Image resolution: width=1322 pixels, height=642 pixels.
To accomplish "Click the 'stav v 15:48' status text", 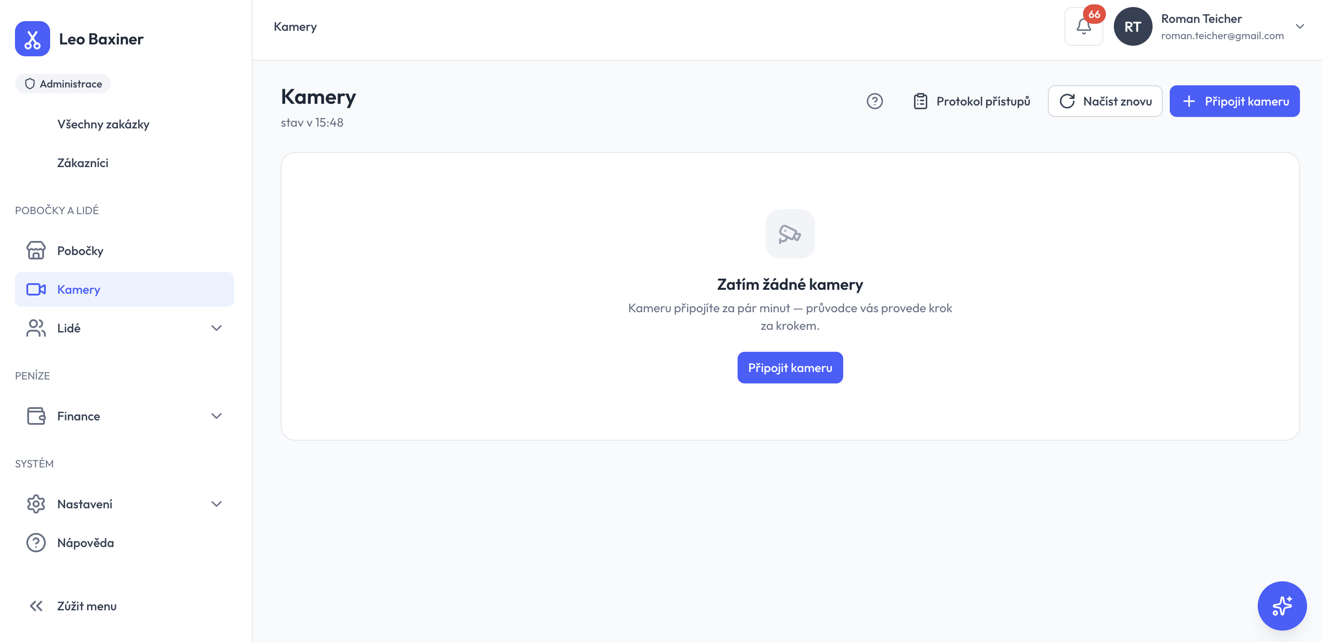I will coord(312,123).
